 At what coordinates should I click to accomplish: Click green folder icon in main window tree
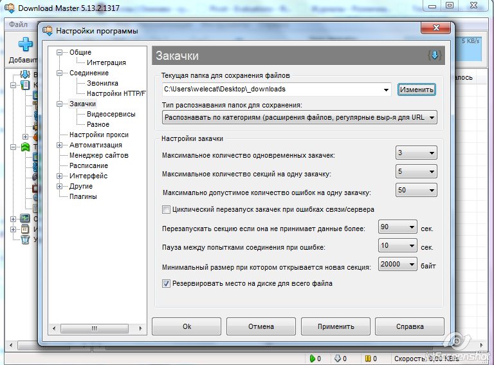pyautogui.click(x=25, y=147)
